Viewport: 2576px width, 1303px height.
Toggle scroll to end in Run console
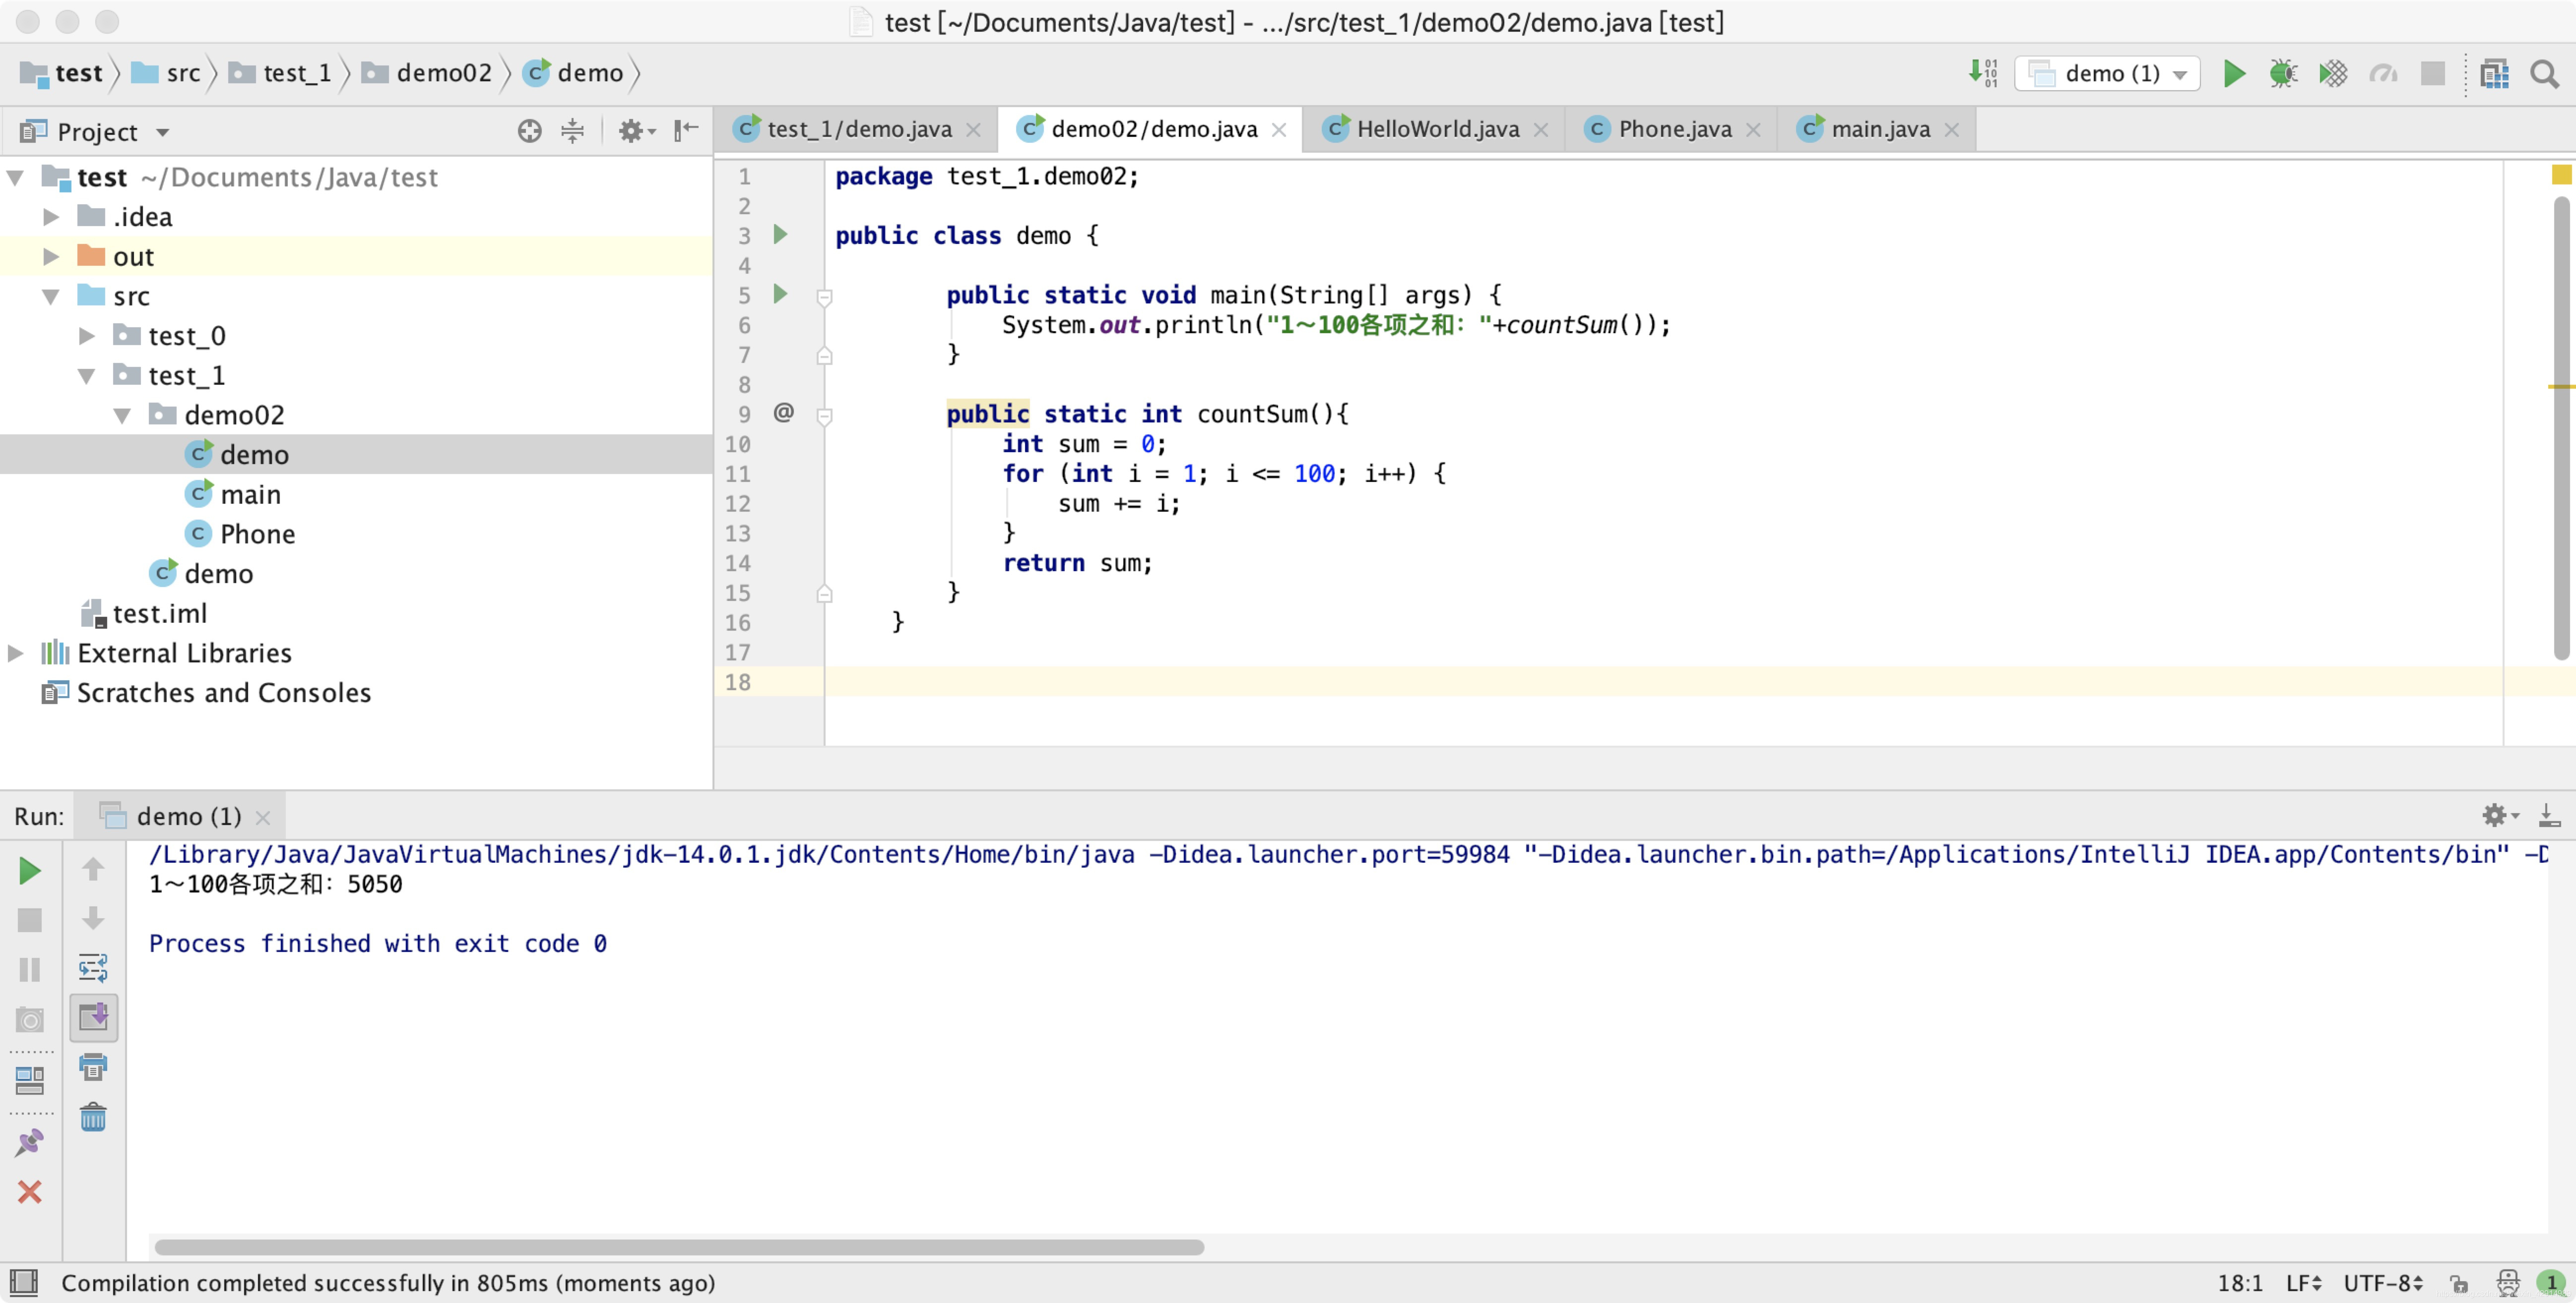click(x=93, y=1017)
